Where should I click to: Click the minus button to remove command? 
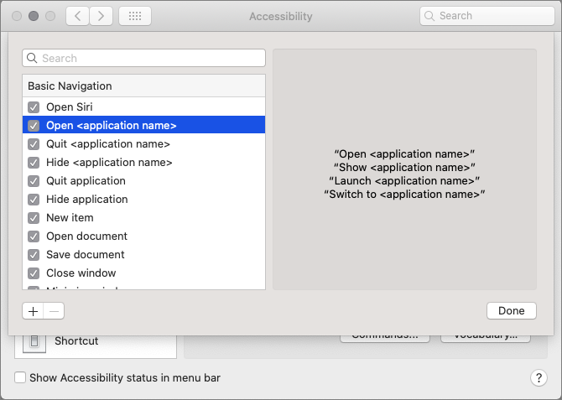tap(53, 310)
